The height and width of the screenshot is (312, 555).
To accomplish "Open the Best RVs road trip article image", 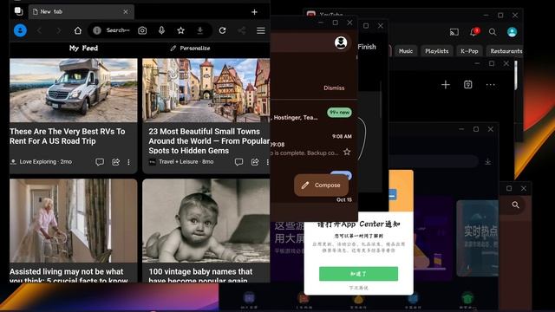I will [x=73, y=90].
